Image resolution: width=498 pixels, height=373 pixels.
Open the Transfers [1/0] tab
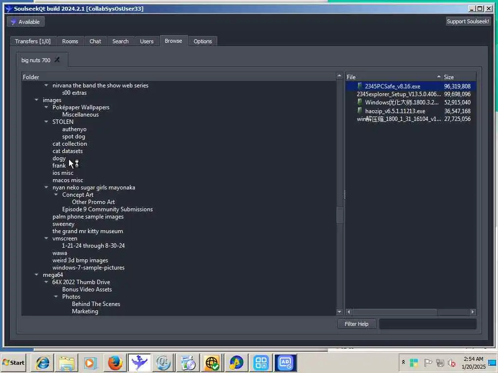(33, 41)
